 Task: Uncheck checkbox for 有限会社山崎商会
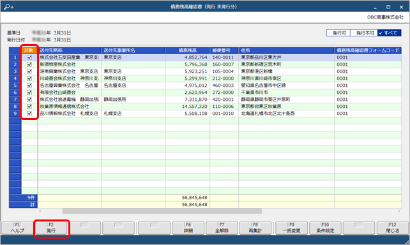[x=29, y=93]
